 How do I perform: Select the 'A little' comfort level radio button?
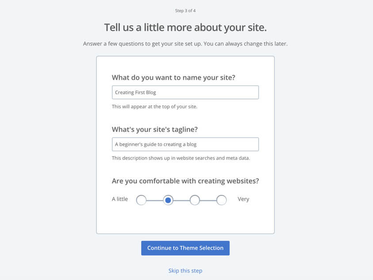pos(141,200)
